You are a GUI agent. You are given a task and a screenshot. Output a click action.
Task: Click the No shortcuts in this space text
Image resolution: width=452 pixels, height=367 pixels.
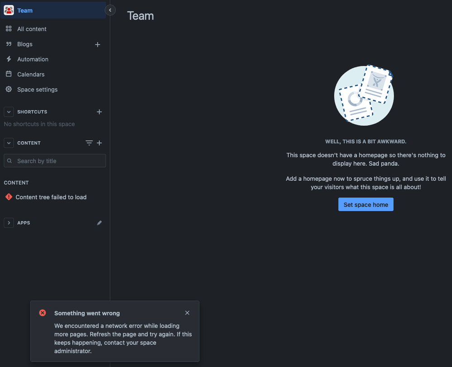pos(39,124)
